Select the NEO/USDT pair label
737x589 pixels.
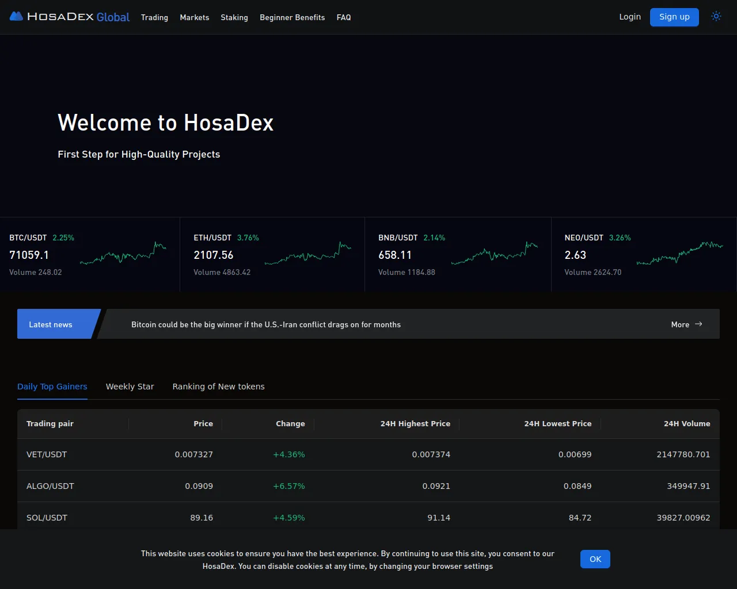point(584,238)
